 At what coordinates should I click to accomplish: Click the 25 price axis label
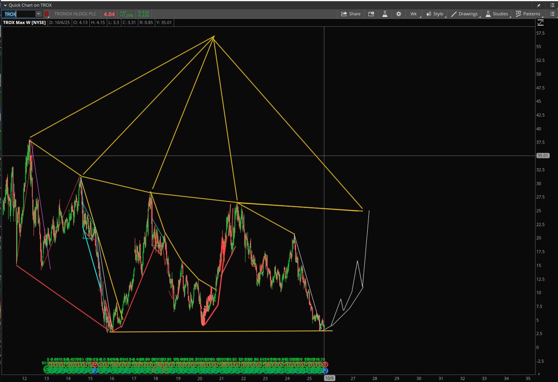pos(538,211)
